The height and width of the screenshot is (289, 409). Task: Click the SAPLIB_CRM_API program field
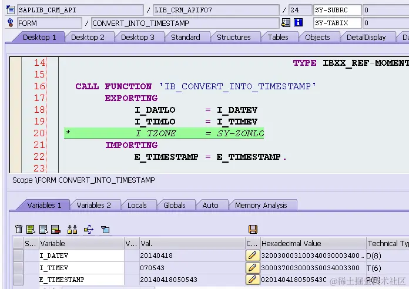[81, 10]
